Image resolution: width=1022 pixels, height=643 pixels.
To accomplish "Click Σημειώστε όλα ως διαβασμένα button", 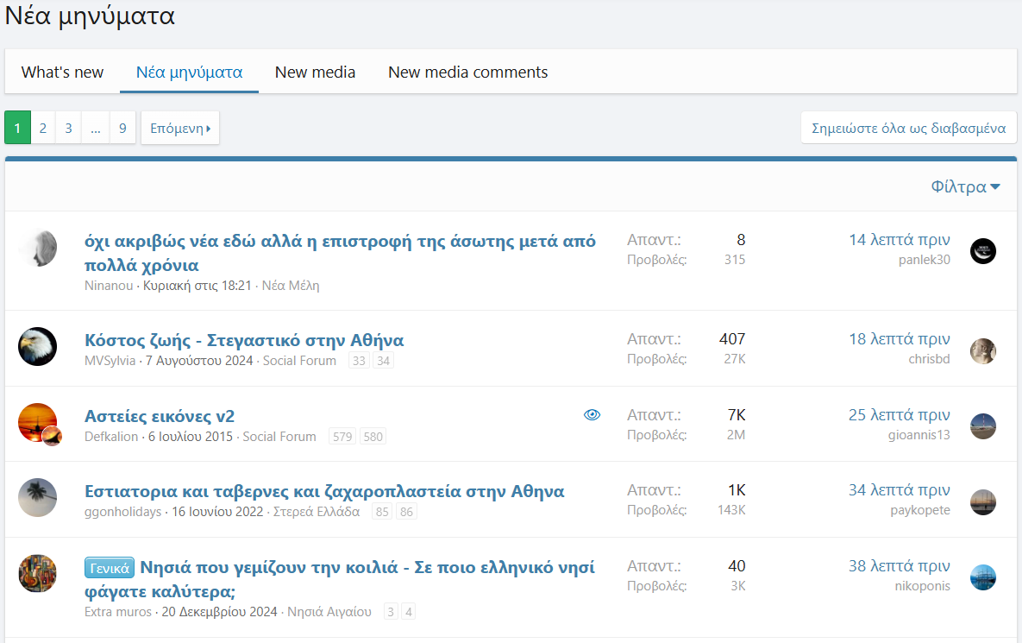I will pyautogui.click(x=908, y=129).
